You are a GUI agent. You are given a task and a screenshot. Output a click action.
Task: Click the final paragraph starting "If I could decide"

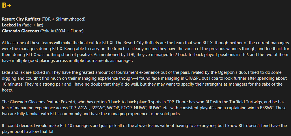click(145, 129)
